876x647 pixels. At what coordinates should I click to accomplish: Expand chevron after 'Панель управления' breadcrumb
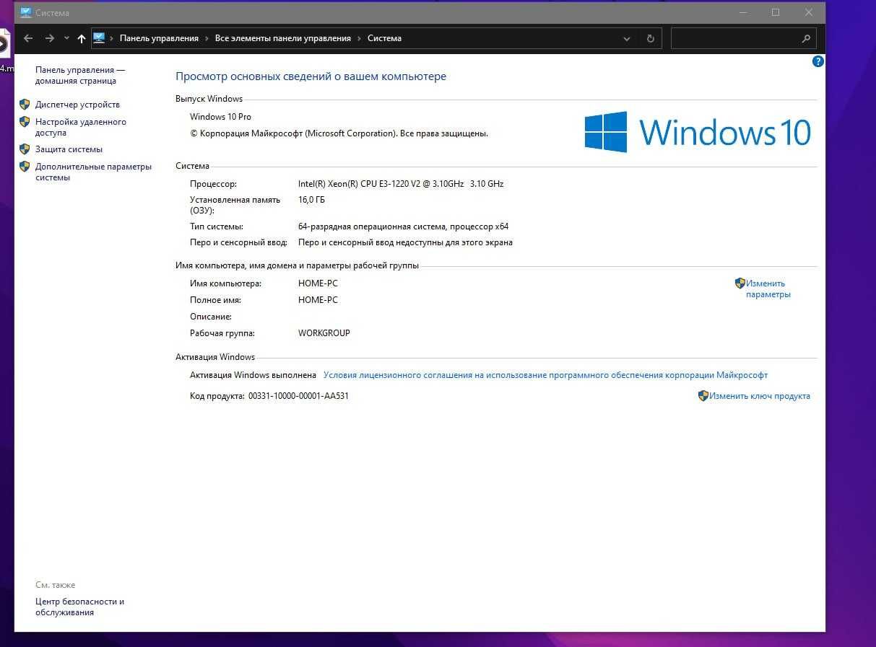coord(207,38)
